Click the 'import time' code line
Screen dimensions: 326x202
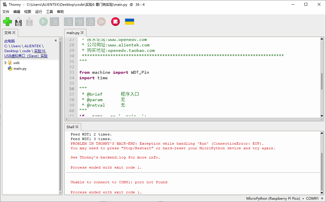point(93,78)
